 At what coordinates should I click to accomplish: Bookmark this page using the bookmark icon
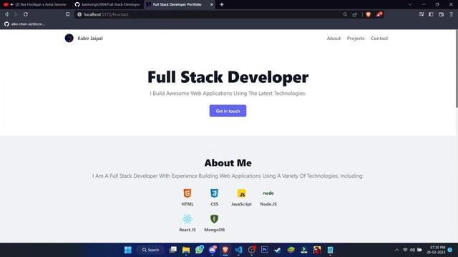coord(68,14)
